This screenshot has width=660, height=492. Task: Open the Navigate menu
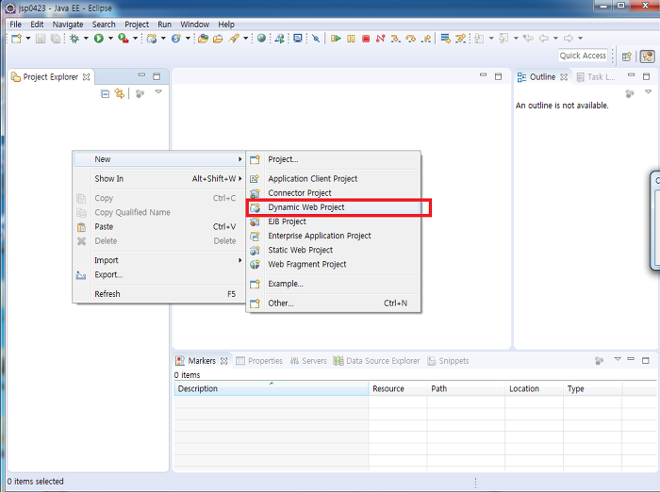tap(68, 25)
